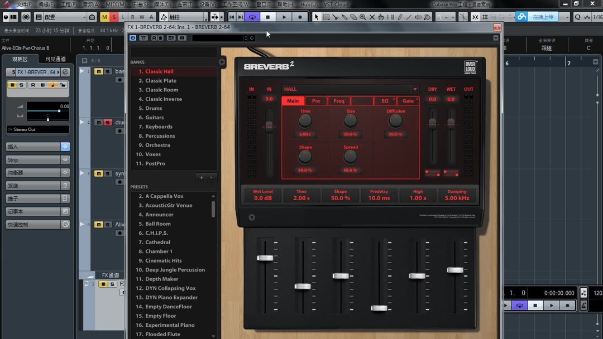Viewport: 603px width, 339px height.
Task: Click the bypass power icon on the plugin header
Action: 132,37
